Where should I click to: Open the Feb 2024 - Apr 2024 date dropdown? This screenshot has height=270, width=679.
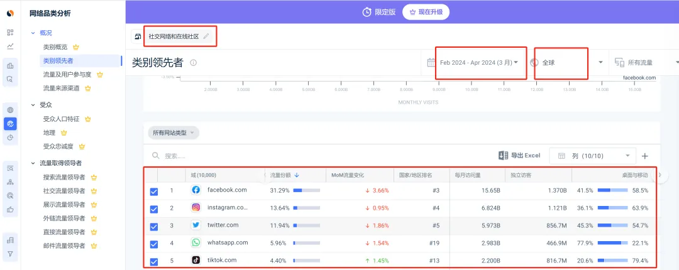[x=479, y=63]
